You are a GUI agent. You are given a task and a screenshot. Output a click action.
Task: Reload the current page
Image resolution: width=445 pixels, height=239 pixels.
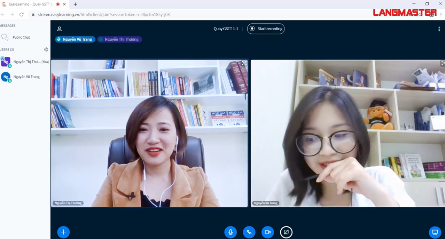click(x=22, y=15)
